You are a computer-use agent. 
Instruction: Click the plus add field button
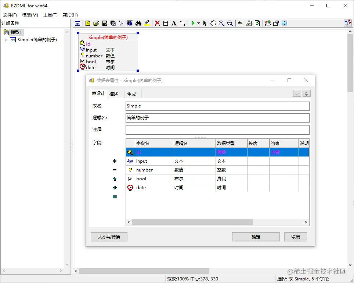(x=115, y=161)
